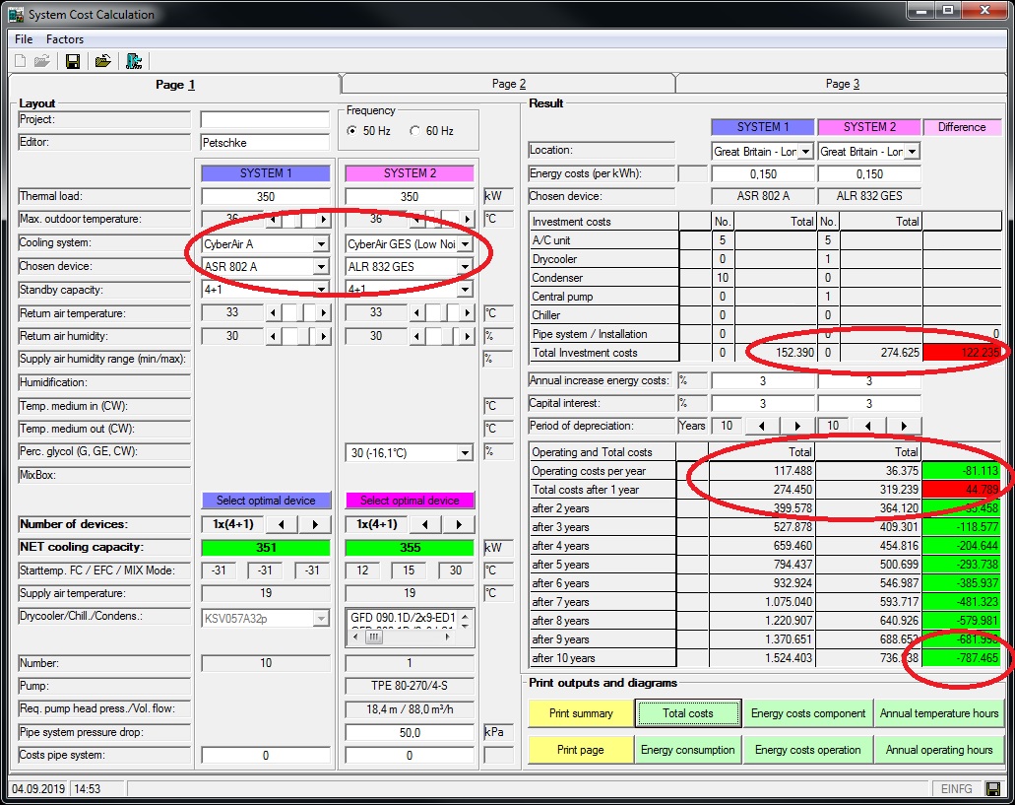Click the save diskette icon in the toolbar

tap(73, 61)
